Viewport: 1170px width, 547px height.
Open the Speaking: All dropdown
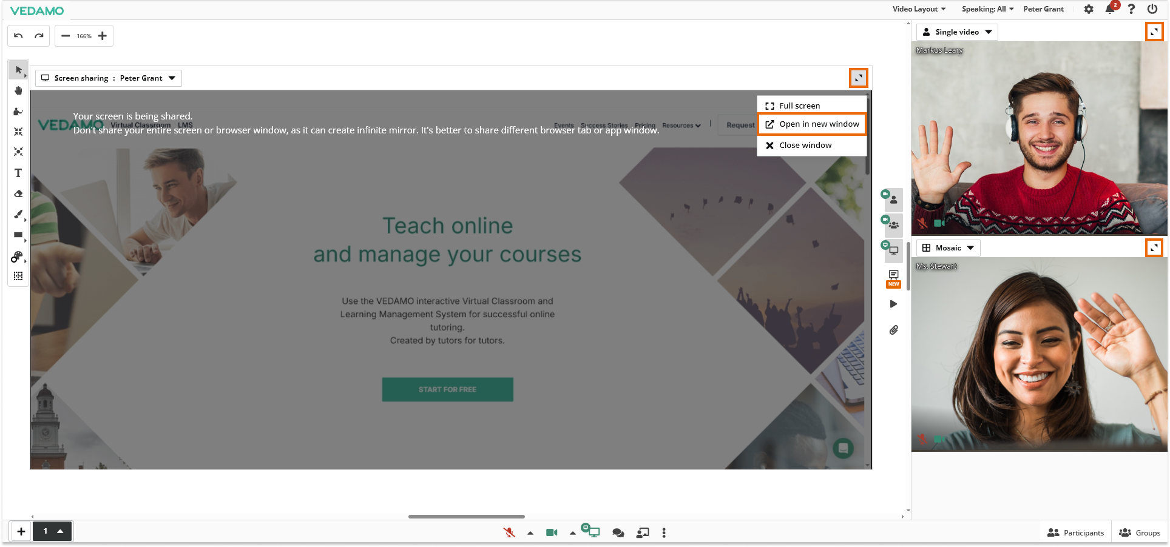987,9
